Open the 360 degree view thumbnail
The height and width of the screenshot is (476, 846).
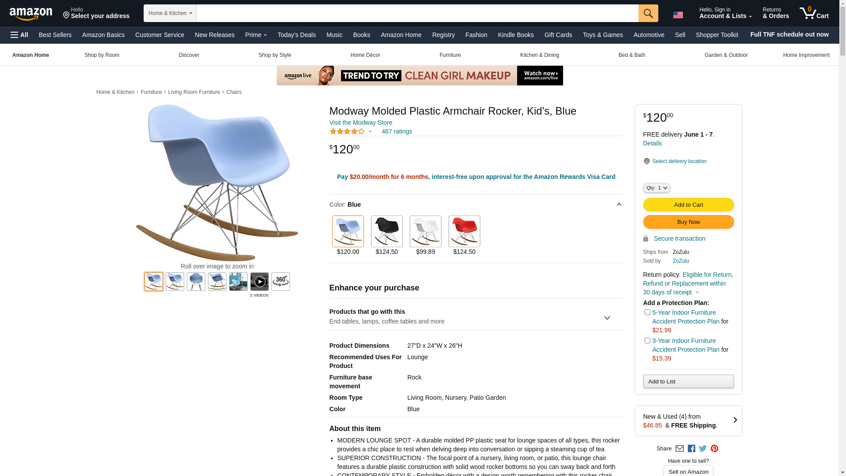pos(281,282)
